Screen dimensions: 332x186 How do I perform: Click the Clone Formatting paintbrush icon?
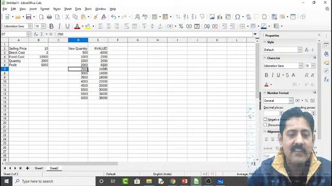click(x=95, y=17)
